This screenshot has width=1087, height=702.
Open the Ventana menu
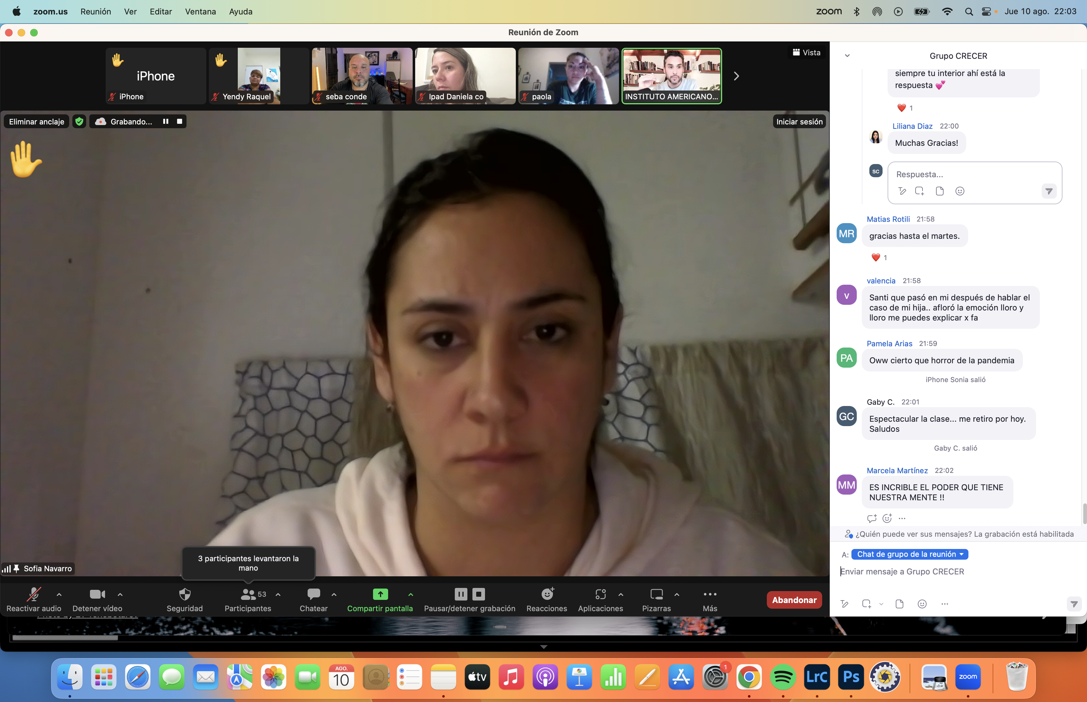pos(200,11)
